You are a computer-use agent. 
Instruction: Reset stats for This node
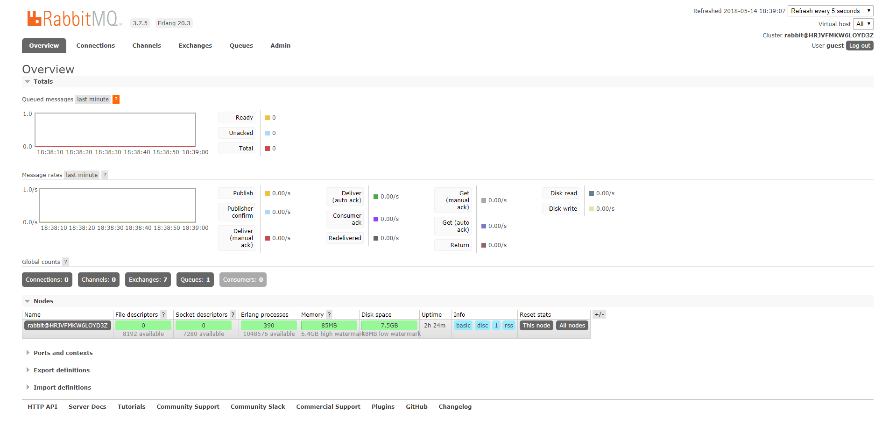click(536, 325)
